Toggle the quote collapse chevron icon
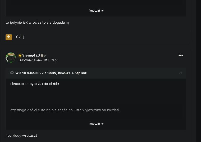Viewport: 201px width, 142px height. 12,73
